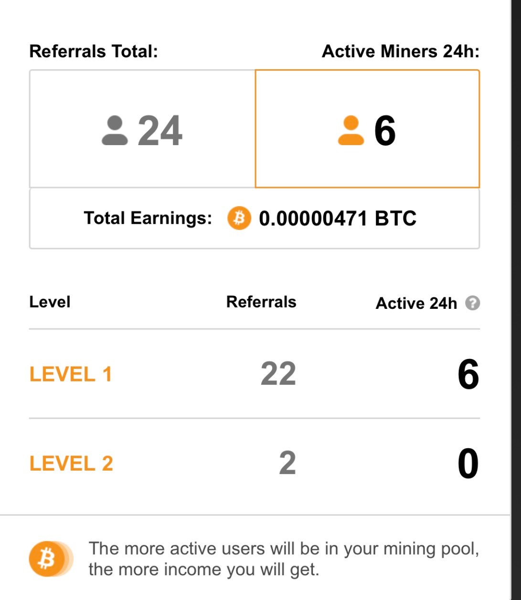The height and width of the screenshot is (600, 521).
Task: Click the Referrals Total heading
Action: 94,51
